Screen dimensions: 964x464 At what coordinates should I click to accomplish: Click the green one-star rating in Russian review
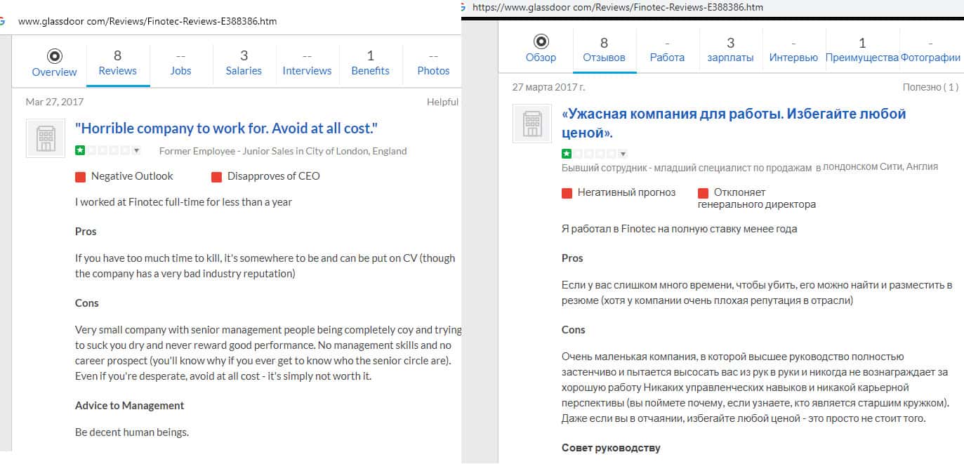point(567,154)
